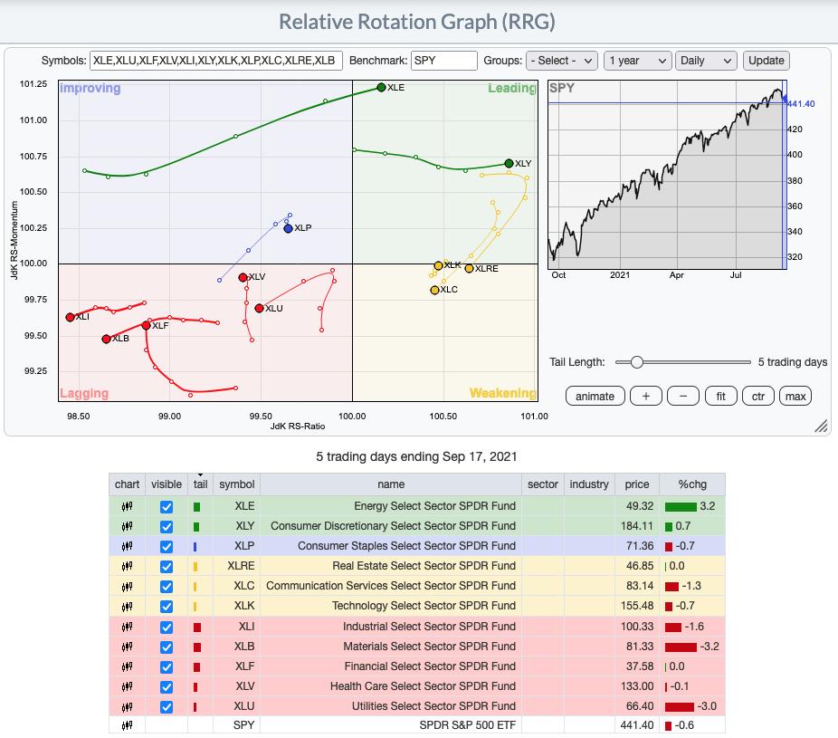Image resolution: width=838 pixels, height=738 pixels.
Task: Open the XLB row chart icon
Action: [127, 647]
